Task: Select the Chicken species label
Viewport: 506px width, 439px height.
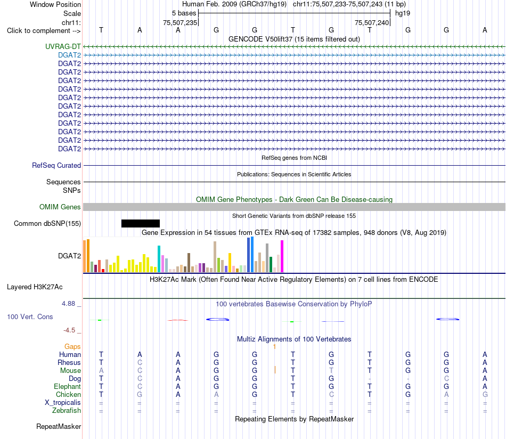Action: [x=68, y=394]
